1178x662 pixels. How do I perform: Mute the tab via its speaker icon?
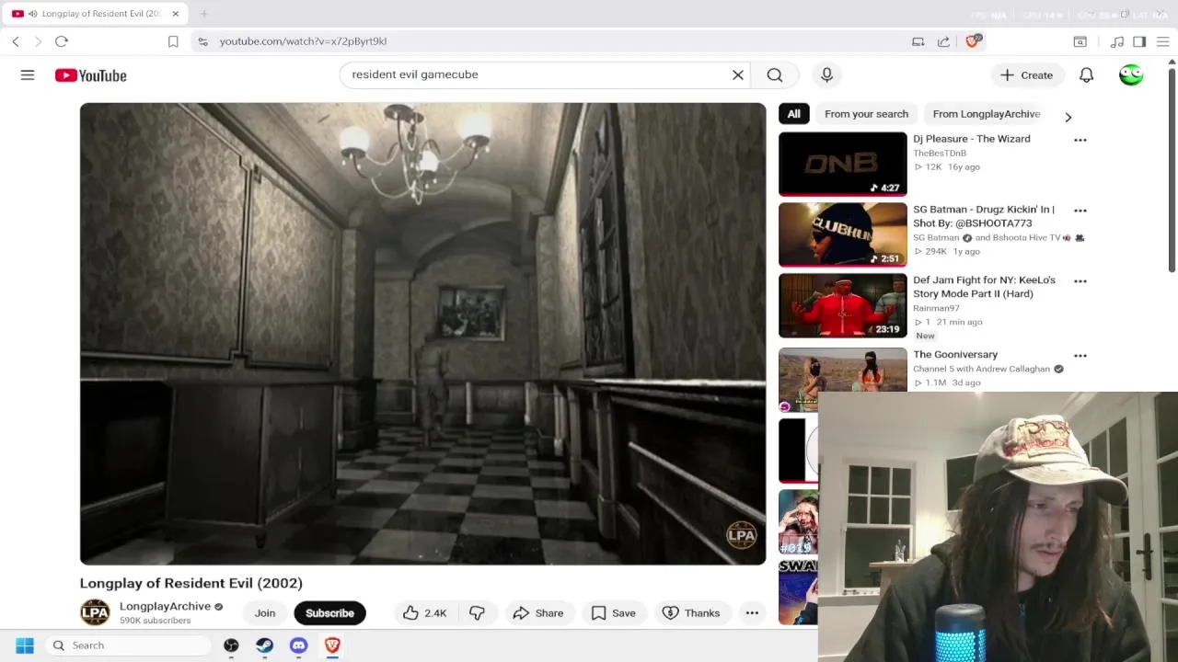[x=33, y=14]
